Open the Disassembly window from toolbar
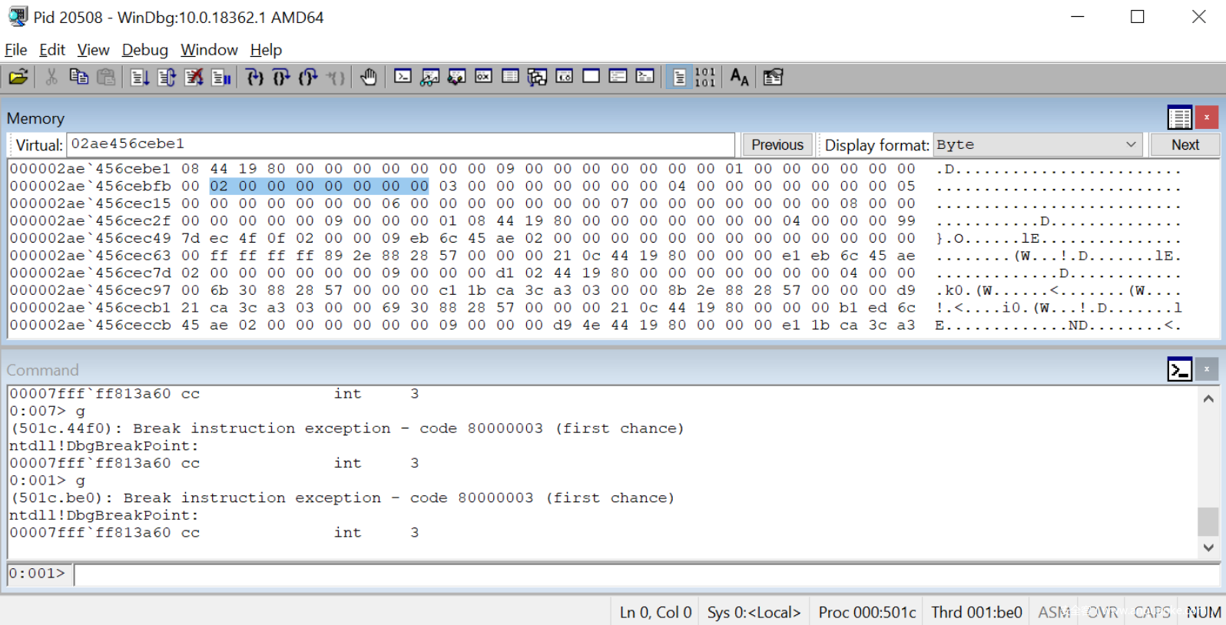1226x625 pixels. tap(564, 77)
